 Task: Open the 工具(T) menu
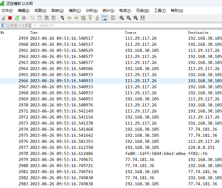[160, 11]
